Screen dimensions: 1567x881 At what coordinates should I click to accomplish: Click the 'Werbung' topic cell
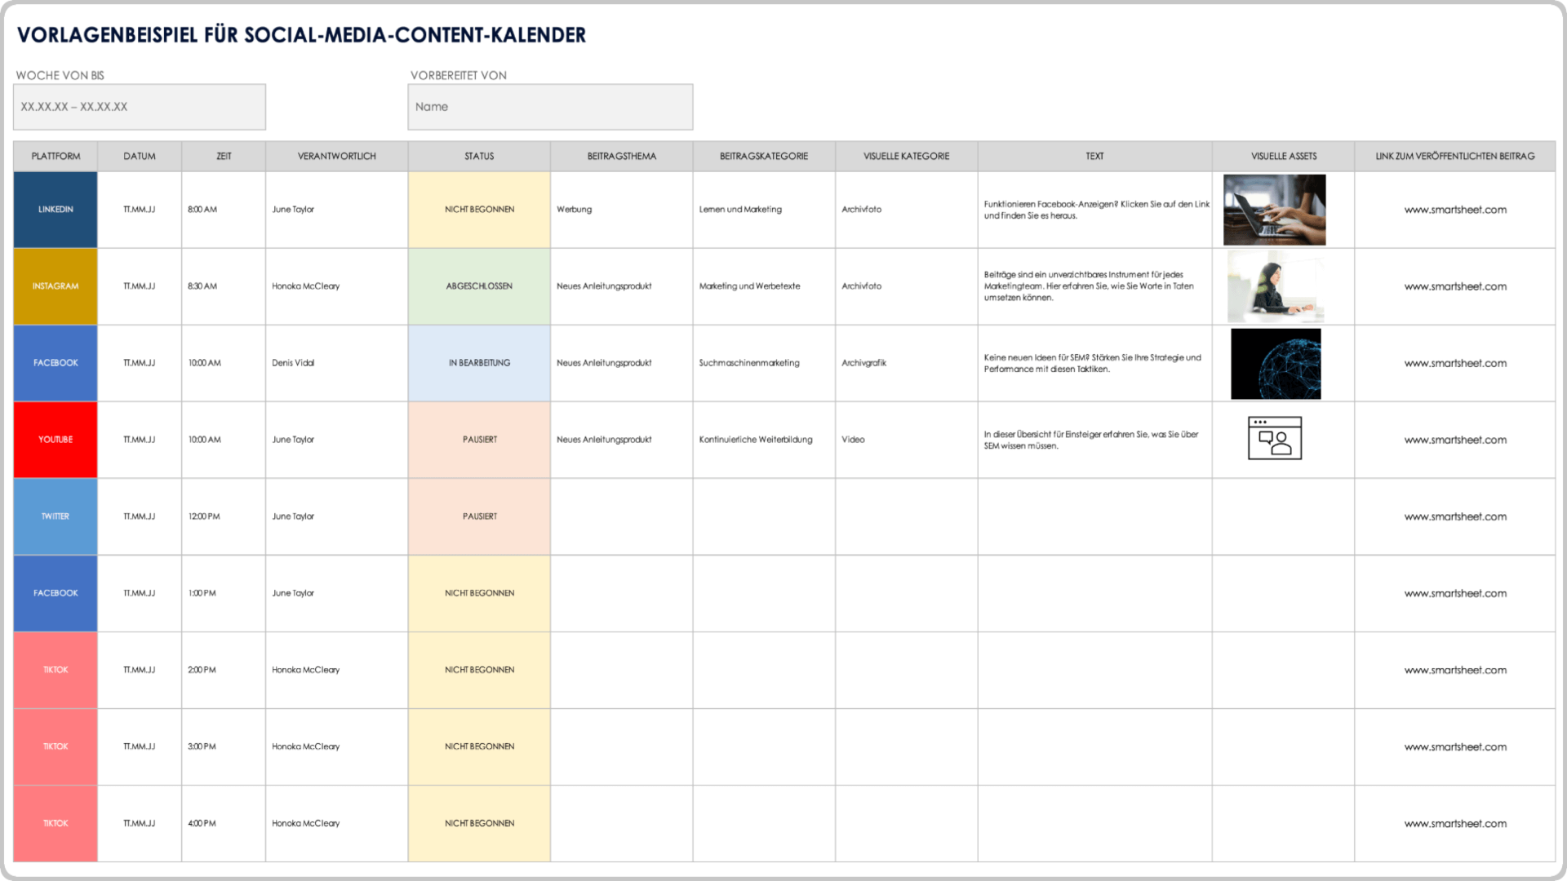point(622,210)
